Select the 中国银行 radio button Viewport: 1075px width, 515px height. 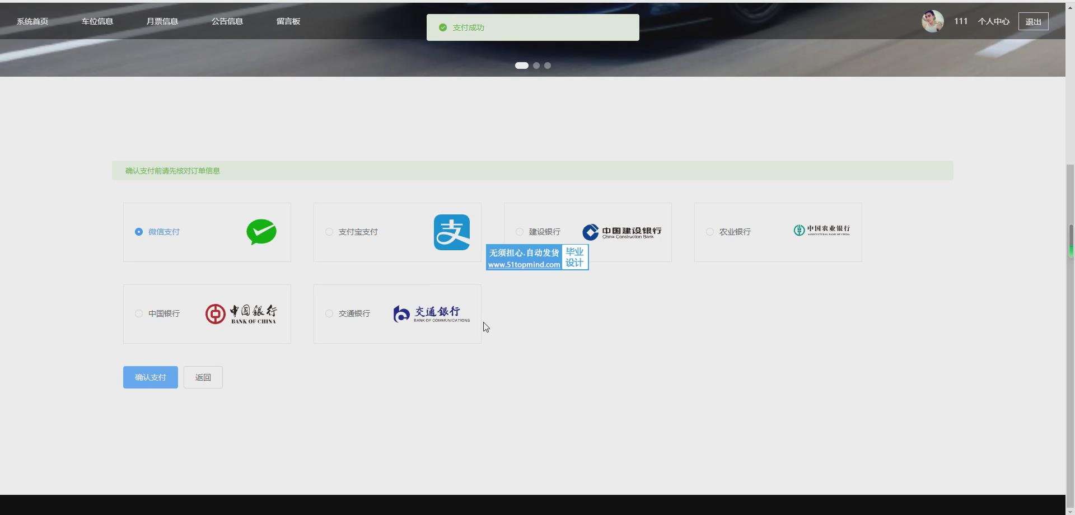point(139,313)
